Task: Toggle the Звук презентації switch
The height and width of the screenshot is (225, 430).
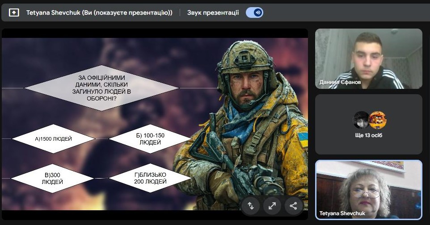Action: point(254,12)
